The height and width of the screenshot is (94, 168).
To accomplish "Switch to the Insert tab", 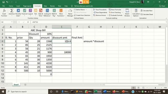I will (18, 6).
